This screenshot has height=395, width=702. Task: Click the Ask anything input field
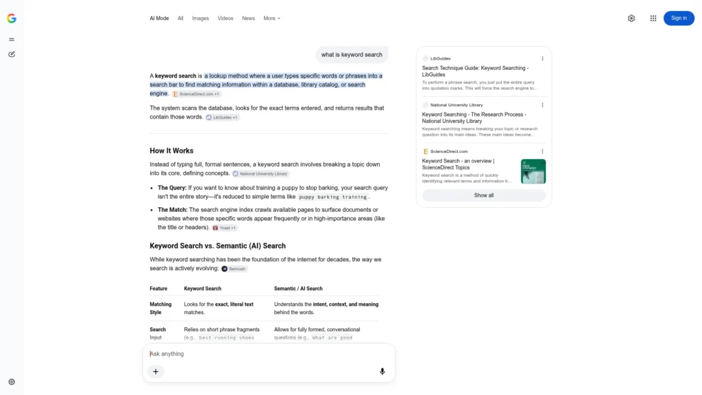pos(269,354)
